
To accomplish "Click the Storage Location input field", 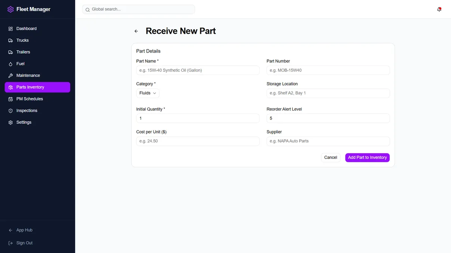I will tap(328, 93).
